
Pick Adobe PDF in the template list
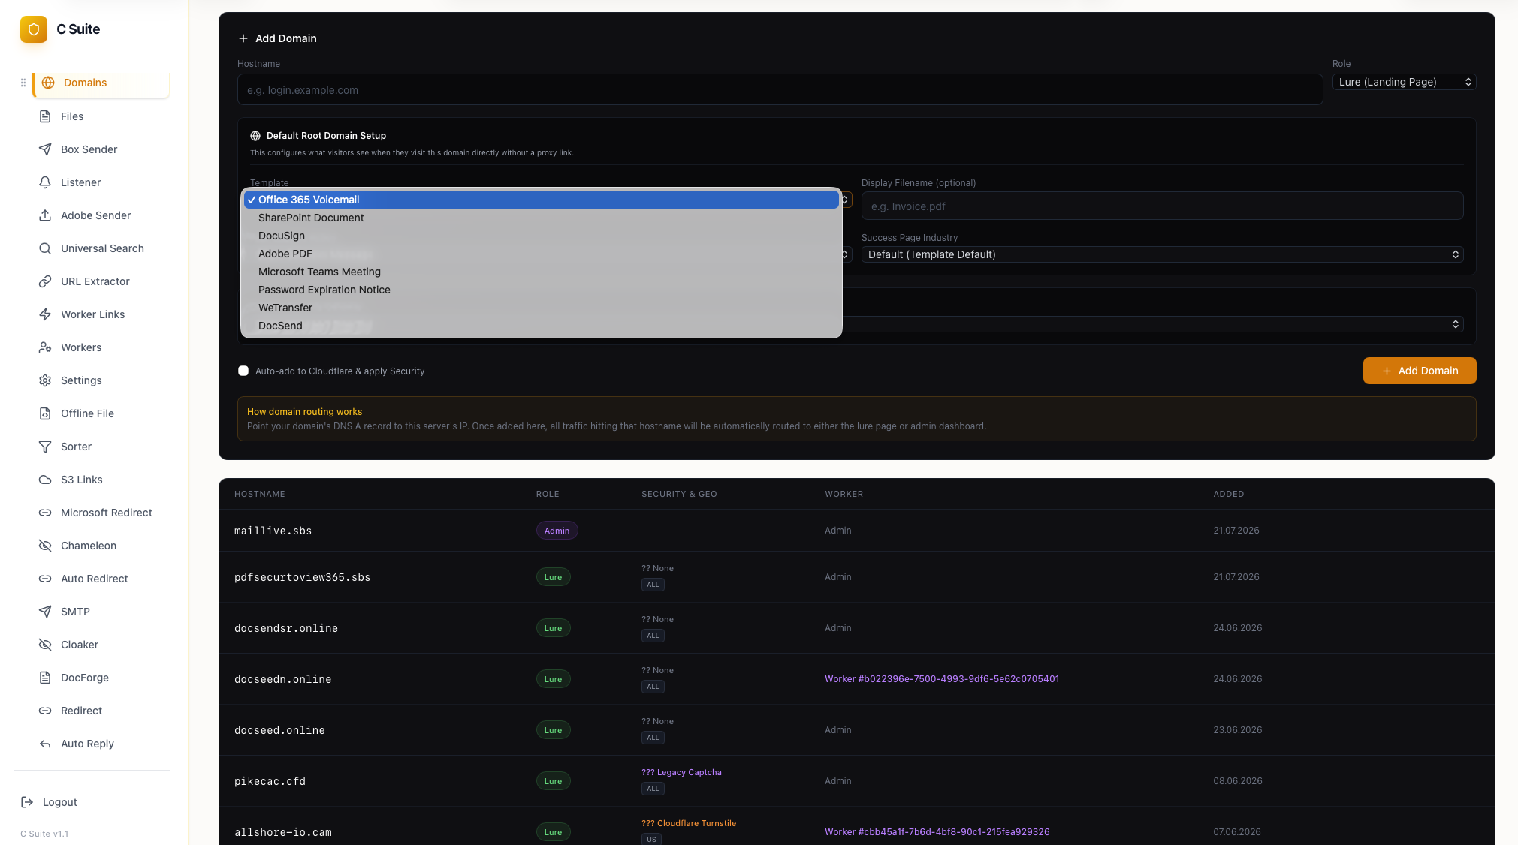tap(541, 254)
